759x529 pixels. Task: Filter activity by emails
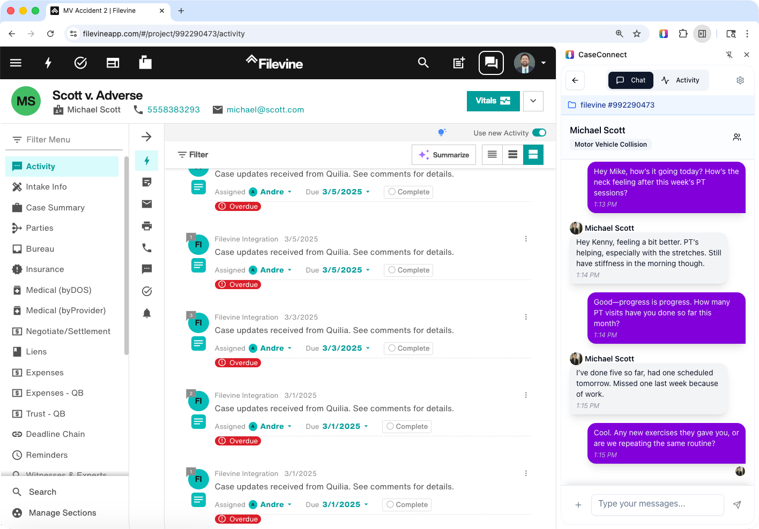(147, 204)
